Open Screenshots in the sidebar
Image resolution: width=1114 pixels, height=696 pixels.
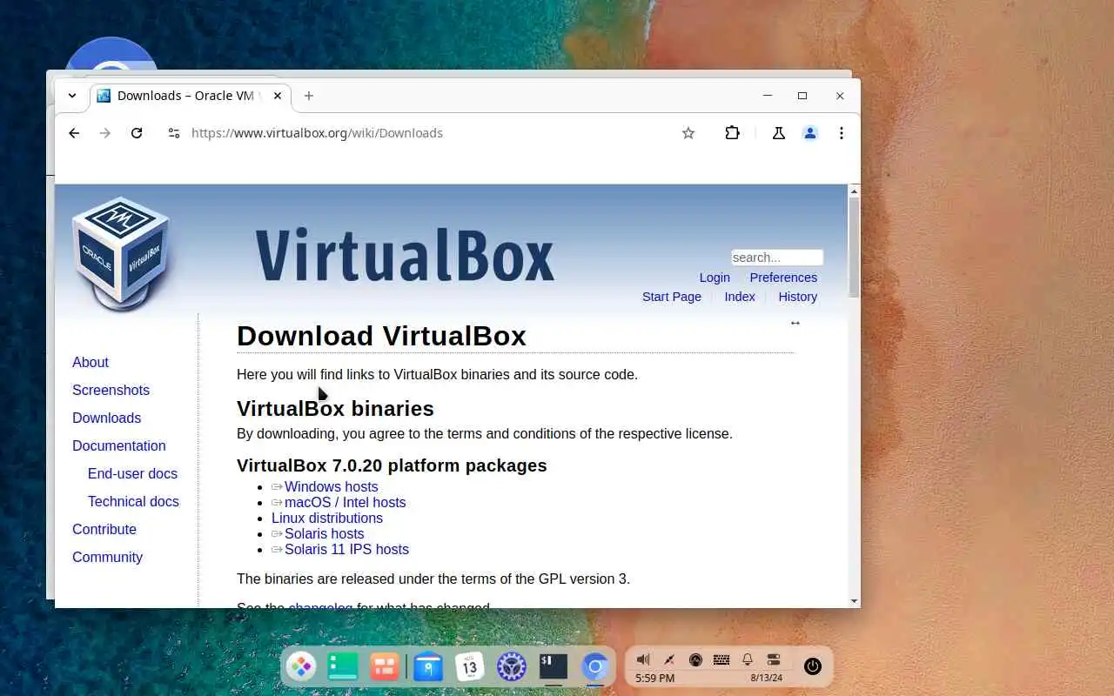(111, 390)
